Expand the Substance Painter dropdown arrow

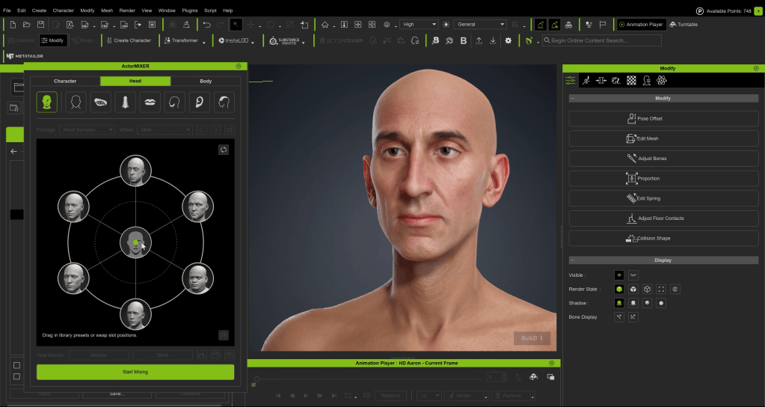(x=304, y=43)
